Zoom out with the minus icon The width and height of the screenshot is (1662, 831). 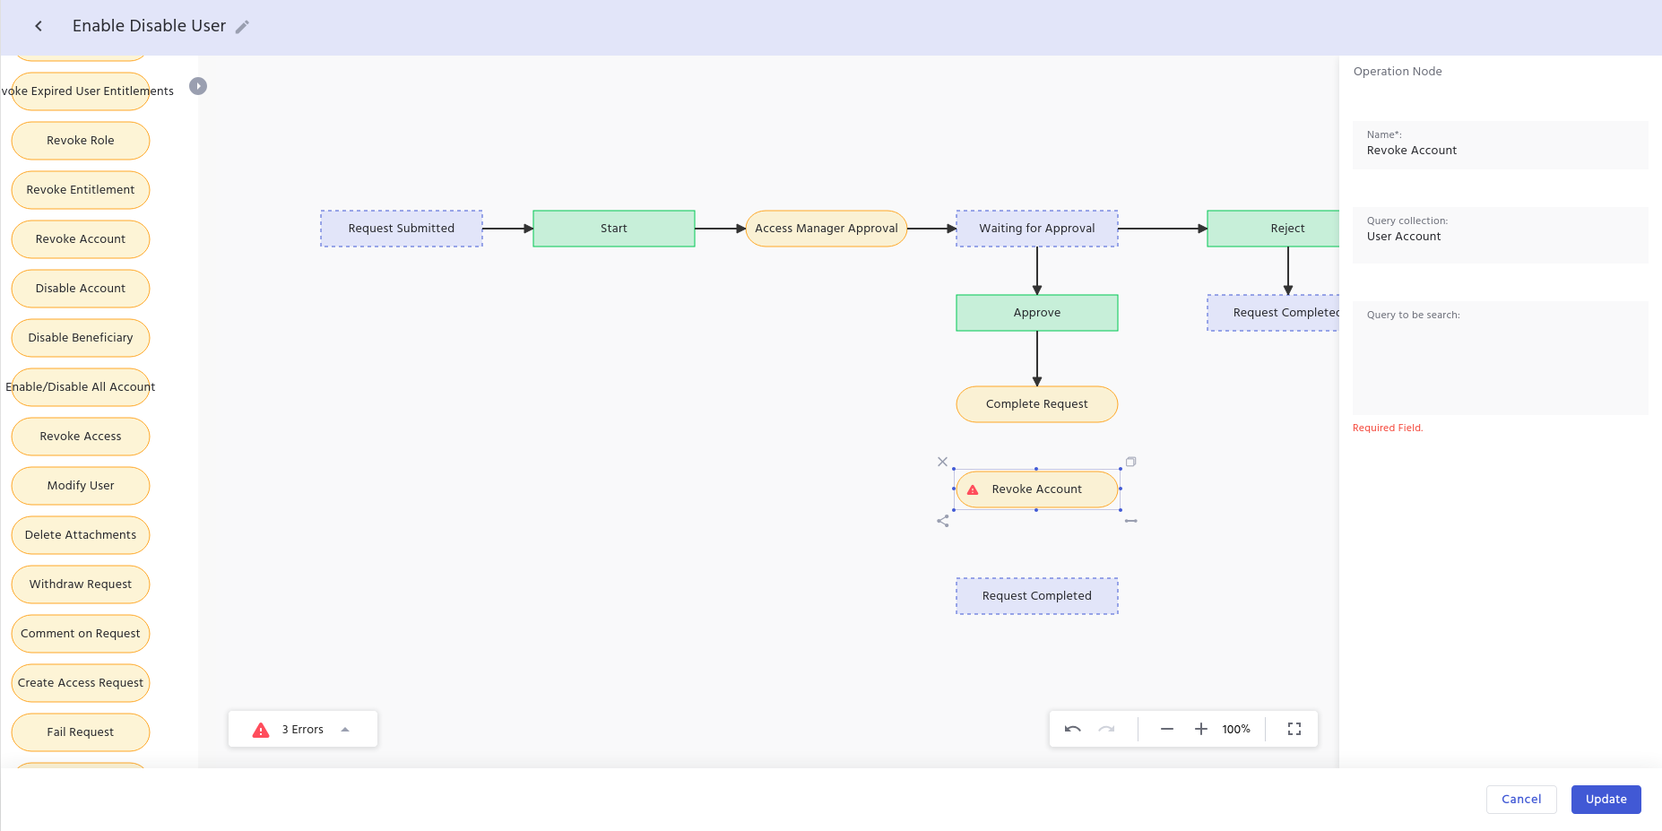pyautogui.click(x=1166, y=729)
